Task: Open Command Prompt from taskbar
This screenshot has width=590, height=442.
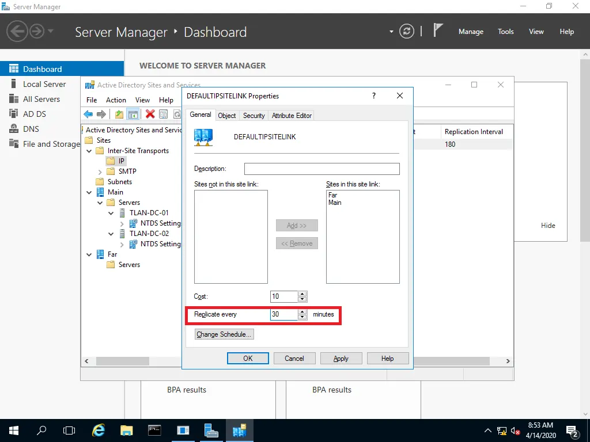Action: [154, 430]
